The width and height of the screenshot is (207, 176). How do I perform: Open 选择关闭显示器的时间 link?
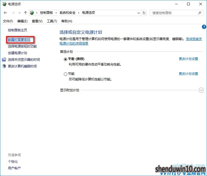[x=24, y=59]
